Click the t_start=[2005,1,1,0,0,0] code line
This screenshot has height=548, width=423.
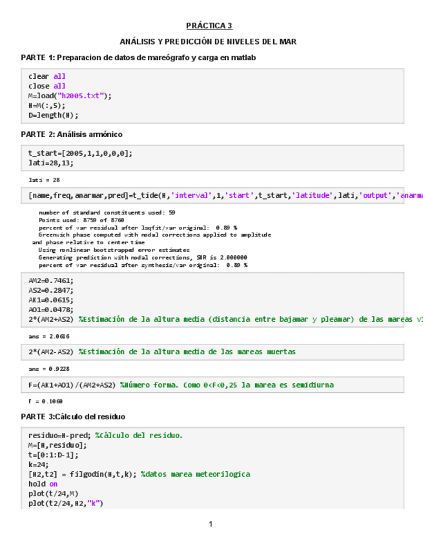[x=80, y=153]
